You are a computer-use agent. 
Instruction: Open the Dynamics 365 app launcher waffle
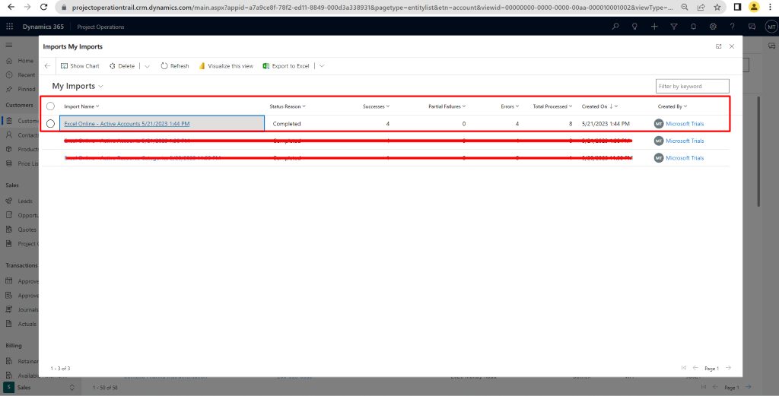(9, 27)
